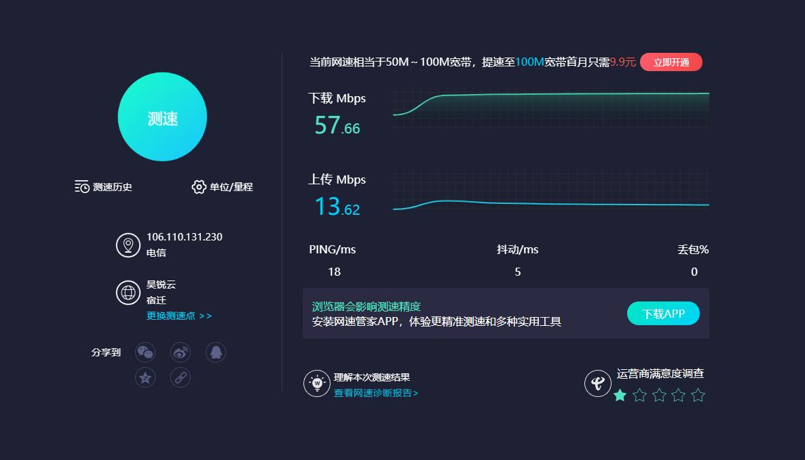Open the 更换测速点 >> link

point(179,316)
